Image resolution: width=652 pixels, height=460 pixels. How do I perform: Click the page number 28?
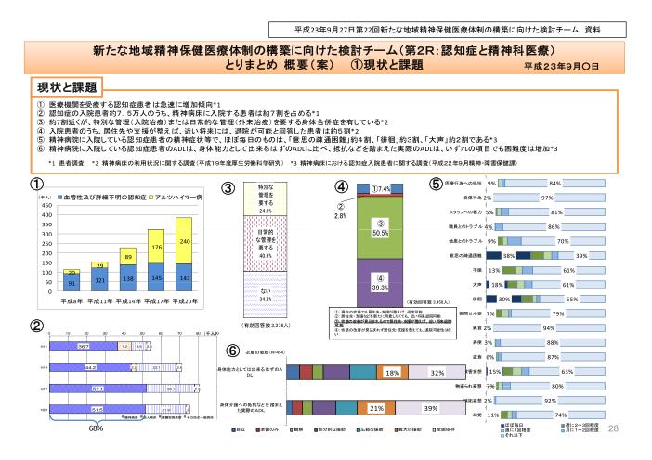(x=613, y=428)
